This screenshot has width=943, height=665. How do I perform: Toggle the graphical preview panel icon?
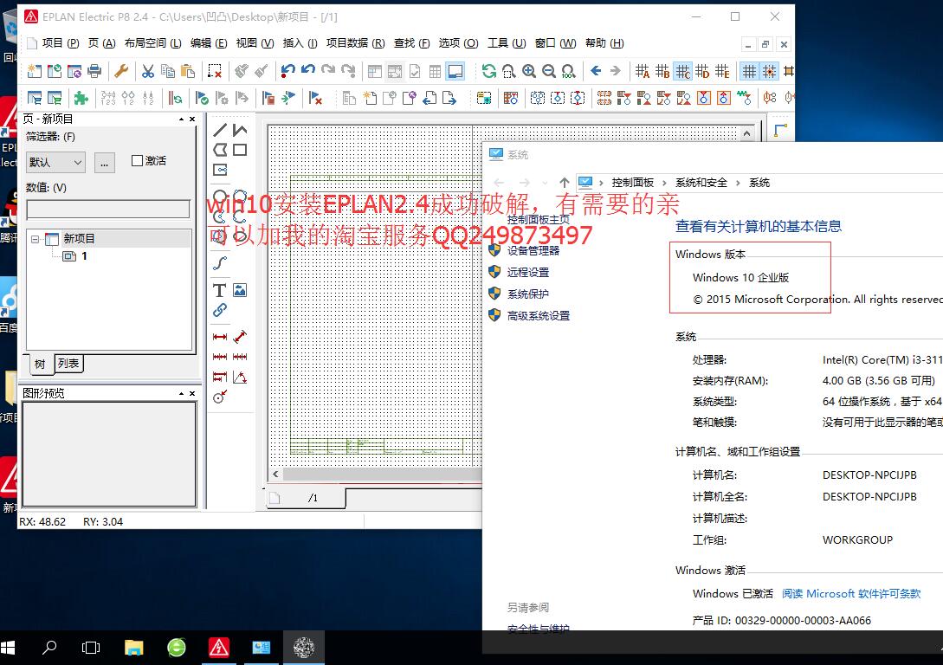point(455,72)
